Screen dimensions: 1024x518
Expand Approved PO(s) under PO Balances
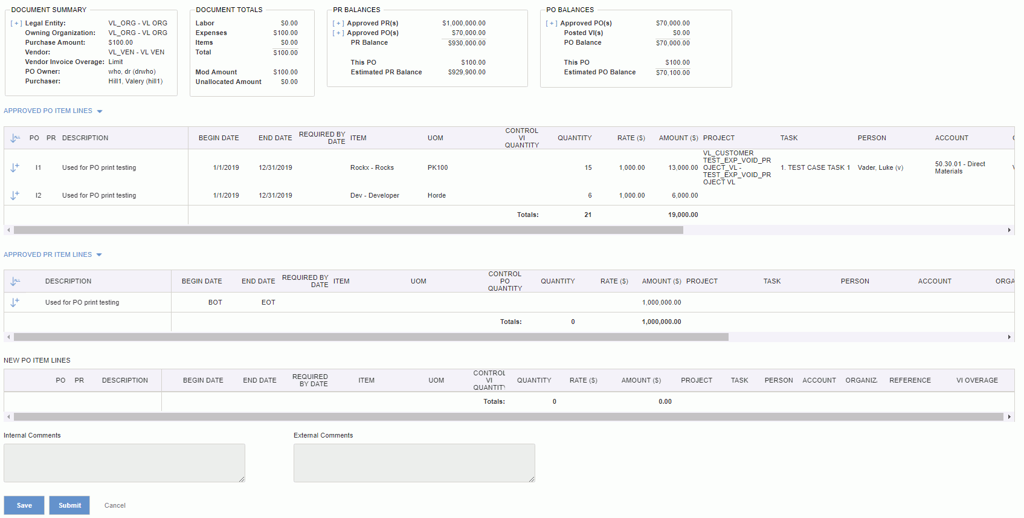(x=552, y=24)
